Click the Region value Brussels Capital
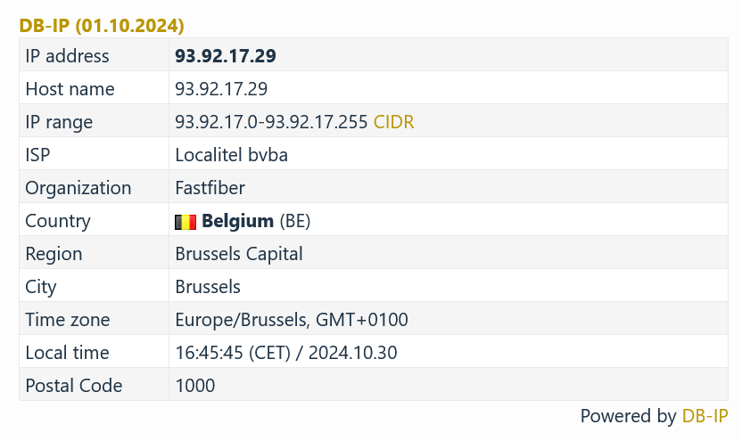 click(239, 254)
